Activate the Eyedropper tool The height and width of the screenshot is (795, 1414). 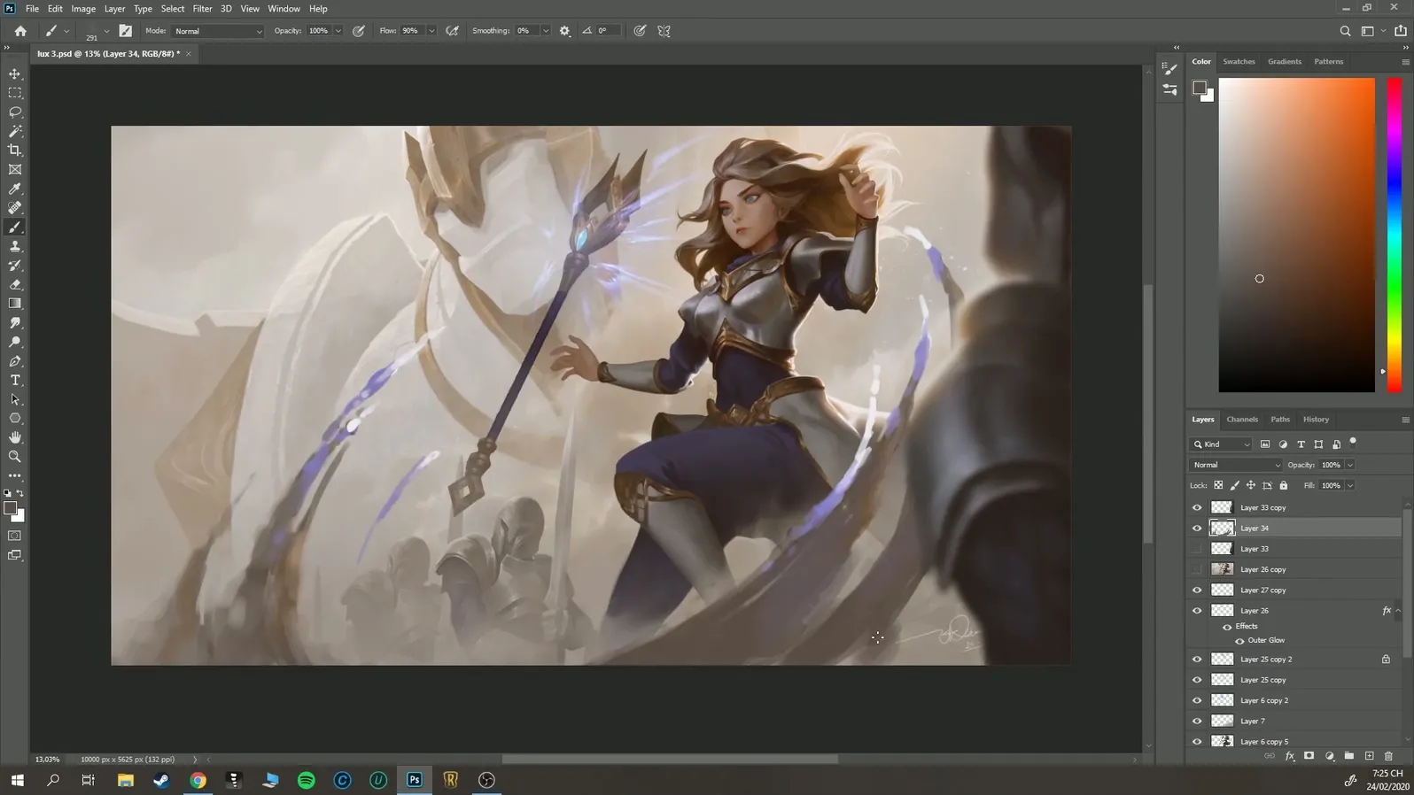point(15,189)
